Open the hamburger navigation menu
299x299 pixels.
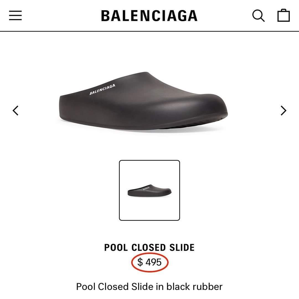click(15, 16)
